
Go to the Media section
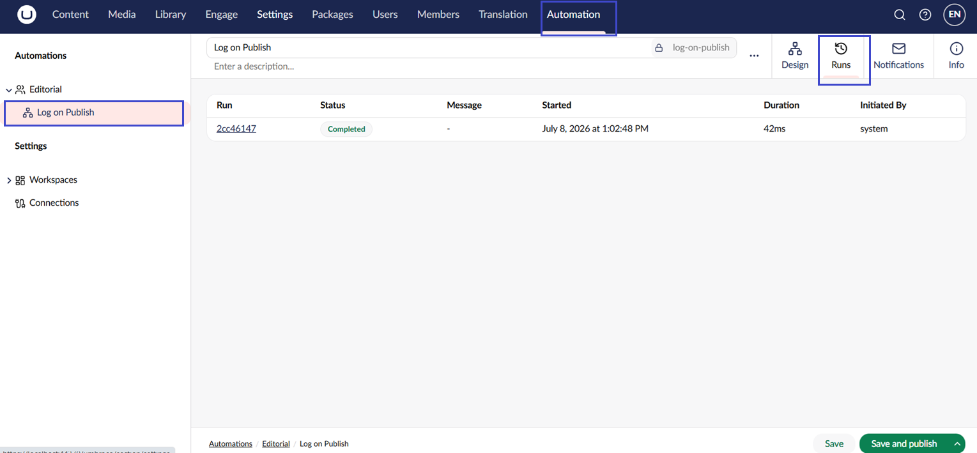122,15
